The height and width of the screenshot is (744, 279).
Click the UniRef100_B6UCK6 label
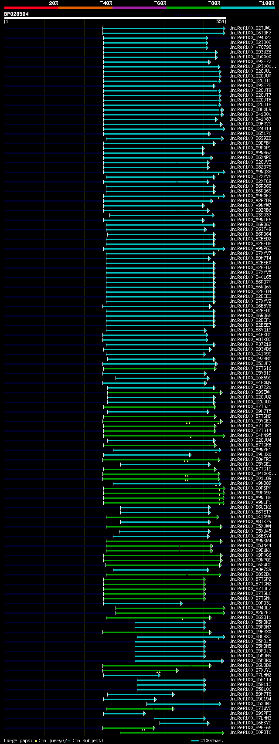250,507
